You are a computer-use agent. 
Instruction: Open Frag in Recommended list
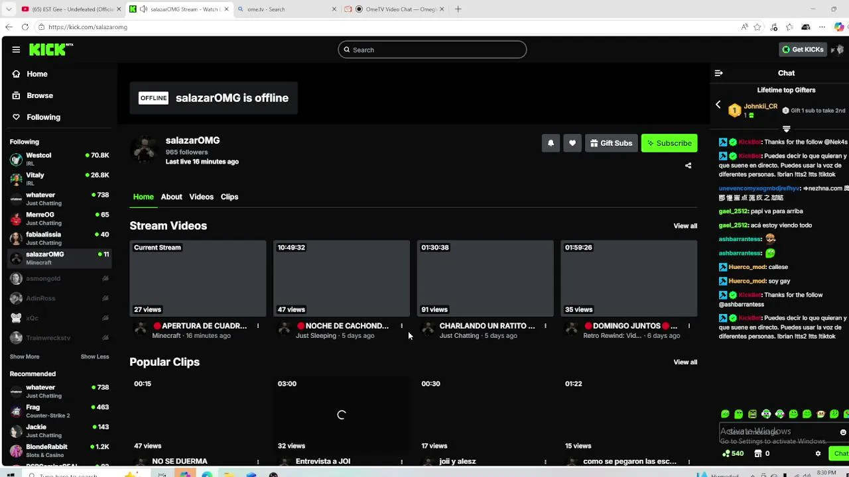pos(60,411)
